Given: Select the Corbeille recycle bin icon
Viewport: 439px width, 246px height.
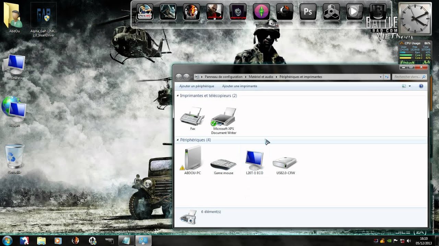Looking at the screenshot, I should pyautogui.click(x=14, y=159).
